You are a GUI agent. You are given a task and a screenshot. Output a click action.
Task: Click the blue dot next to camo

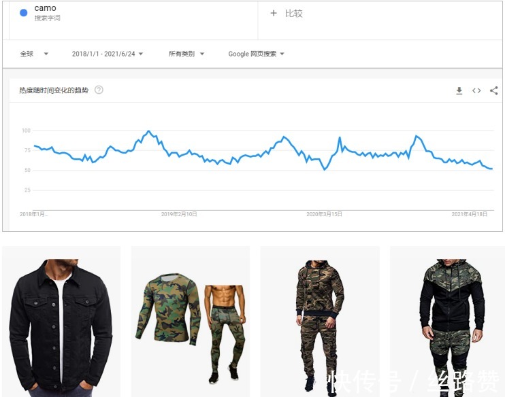24,13
